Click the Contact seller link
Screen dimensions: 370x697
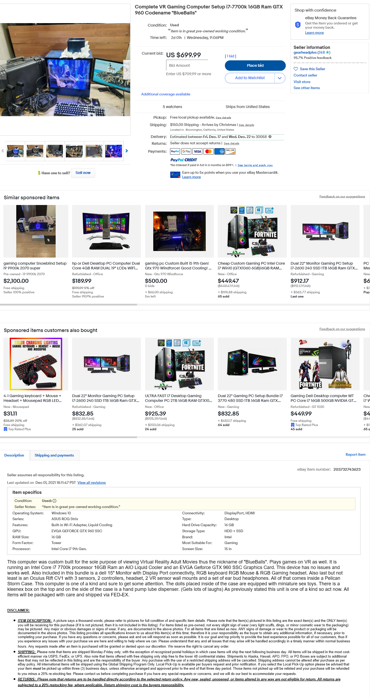click(x=305, y=75)
